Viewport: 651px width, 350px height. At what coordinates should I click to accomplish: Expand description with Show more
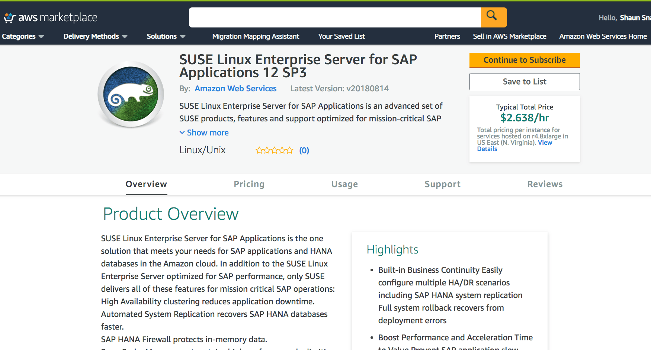204,133
